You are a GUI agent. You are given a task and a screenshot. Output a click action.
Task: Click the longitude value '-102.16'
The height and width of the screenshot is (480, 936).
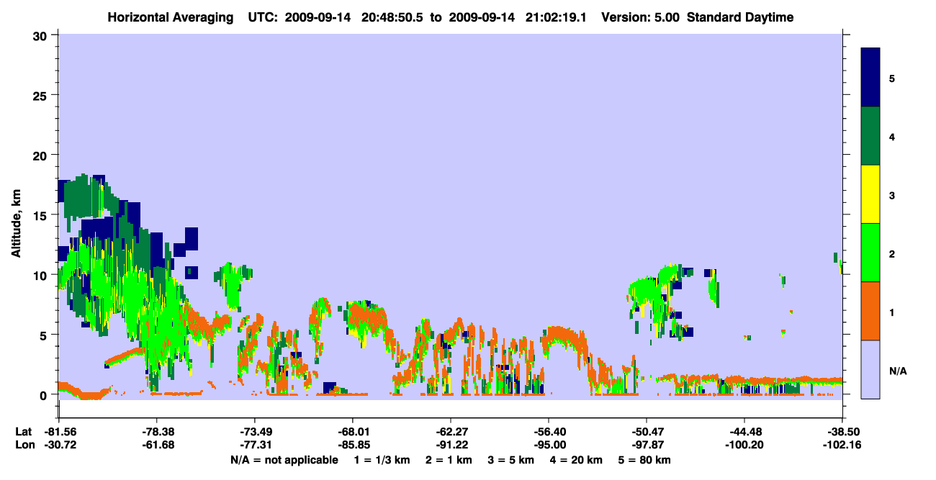point(842,445)
